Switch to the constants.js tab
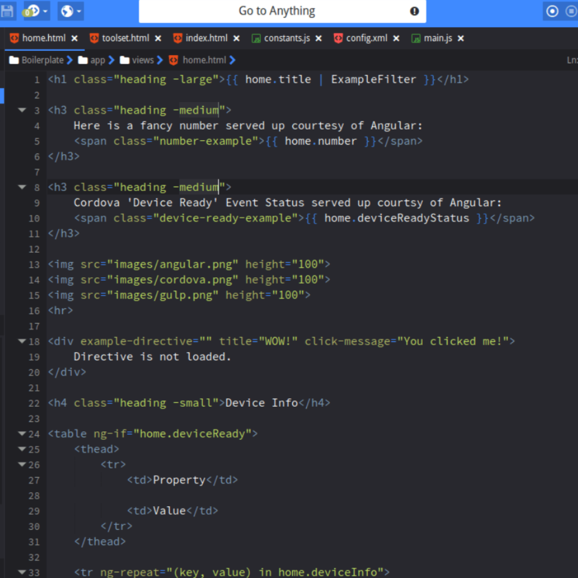 [286, 39]
